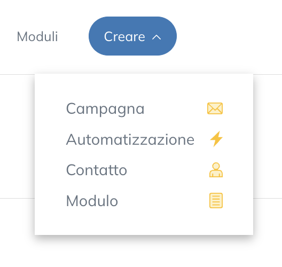
Task: Click the envelope icon next to Campagna
Action: (x=215, y=108)
